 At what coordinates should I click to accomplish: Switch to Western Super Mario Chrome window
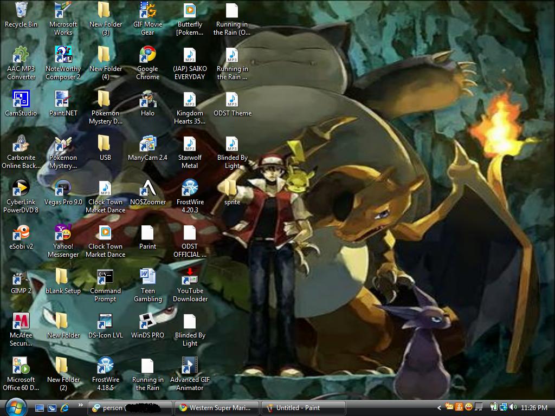point(217,408)
